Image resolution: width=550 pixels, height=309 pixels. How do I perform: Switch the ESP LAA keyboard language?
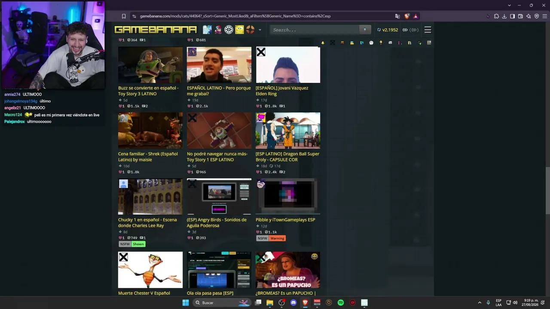click(x=498, y=303)
